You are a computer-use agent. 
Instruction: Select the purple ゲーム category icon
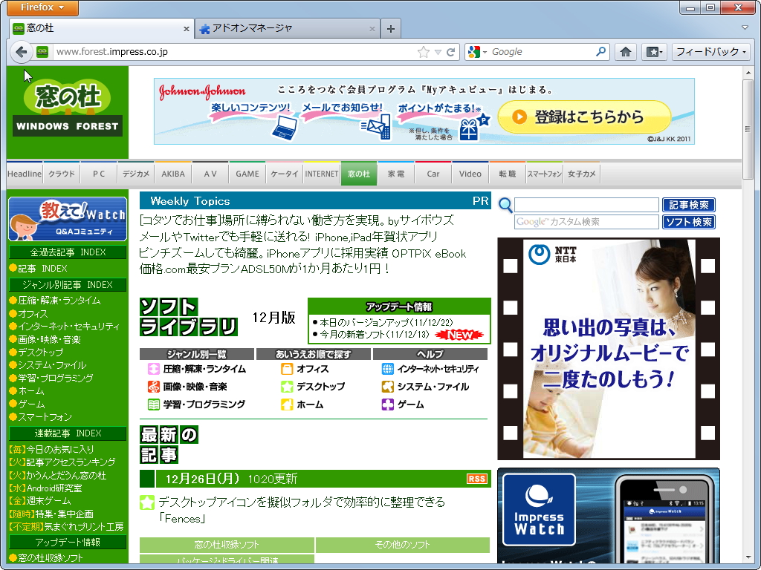click(x=387, y=404)
